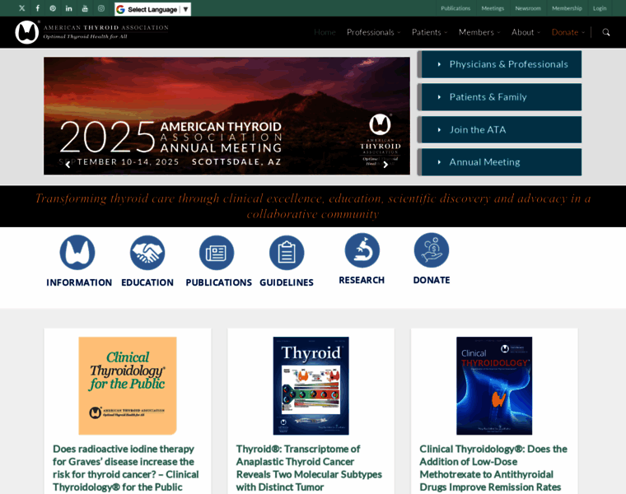Click Physicians & Professionals button

[499, 64]
